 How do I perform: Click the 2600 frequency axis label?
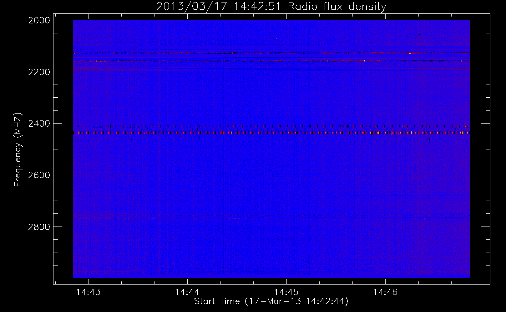click(x=39, y=175)
